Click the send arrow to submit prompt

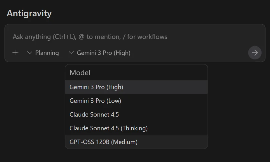pyautogui.click(x=255, y=53)
